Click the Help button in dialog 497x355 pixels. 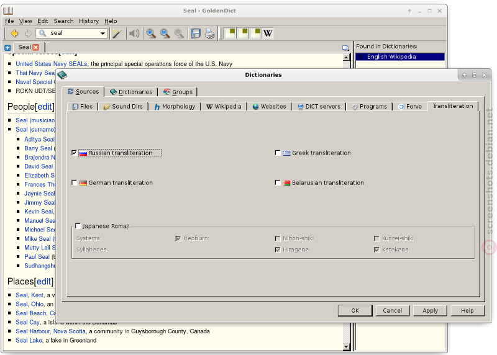468,311
